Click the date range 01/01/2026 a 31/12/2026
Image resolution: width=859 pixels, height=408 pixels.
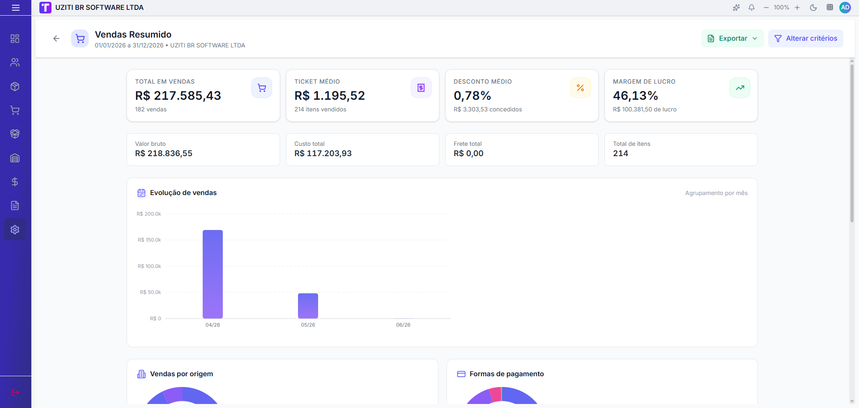129,45
